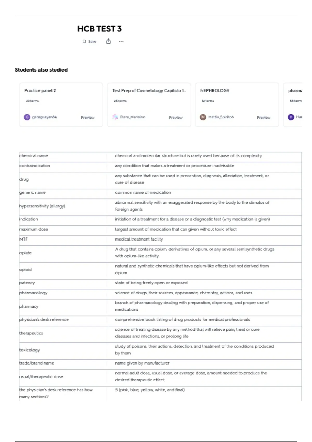Image resolution: width=312 pixels, height=442 pixels.
Task: Open Mattia_Spirito6's profile username
Action: point(221,117)
